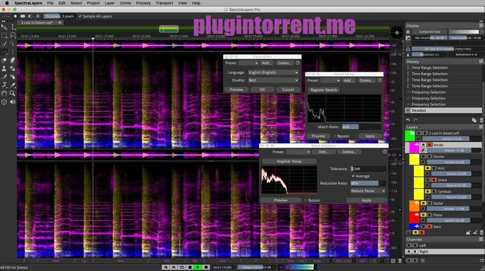
Task: Click the undo arrow in History panel
Action: coord(408,120)
